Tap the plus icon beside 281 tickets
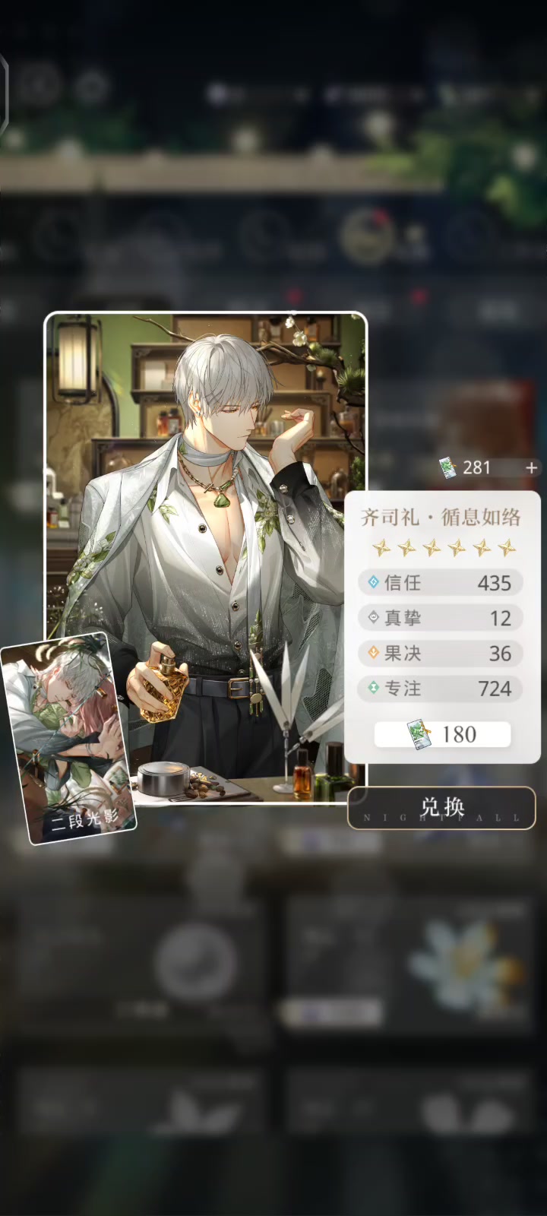The width and height of the screenshot is (547, 1216). point(531,468)
